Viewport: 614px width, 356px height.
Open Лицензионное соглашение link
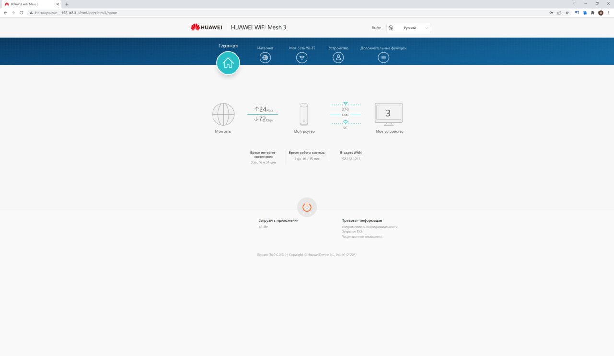coord(362,237)
